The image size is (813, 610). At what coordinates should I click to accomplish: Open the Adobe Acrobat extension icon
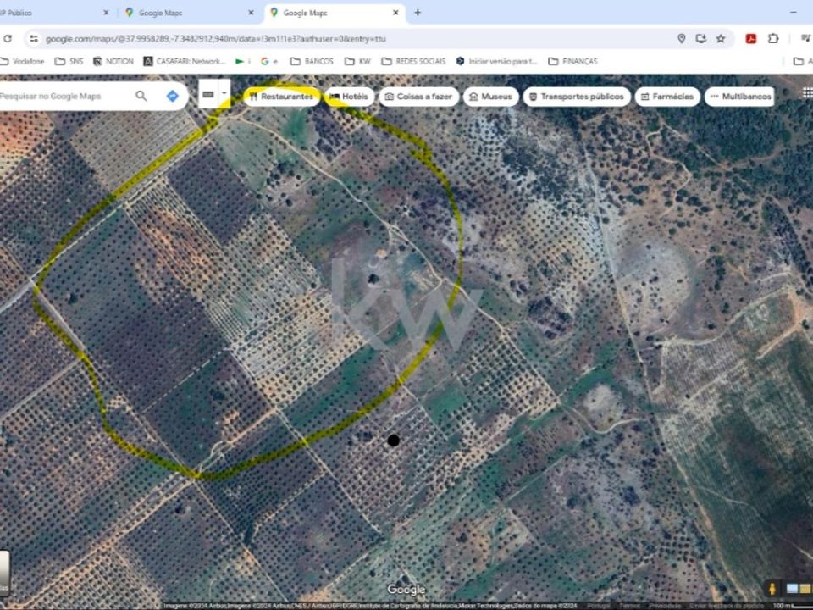click(751, 38)
